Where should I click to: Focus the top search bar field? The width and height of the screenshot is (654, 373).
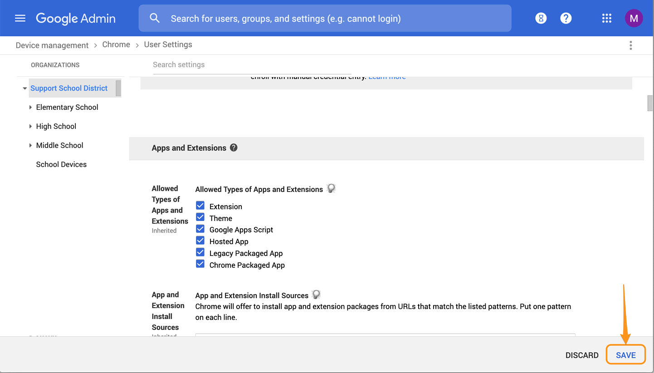click(325, 19)
